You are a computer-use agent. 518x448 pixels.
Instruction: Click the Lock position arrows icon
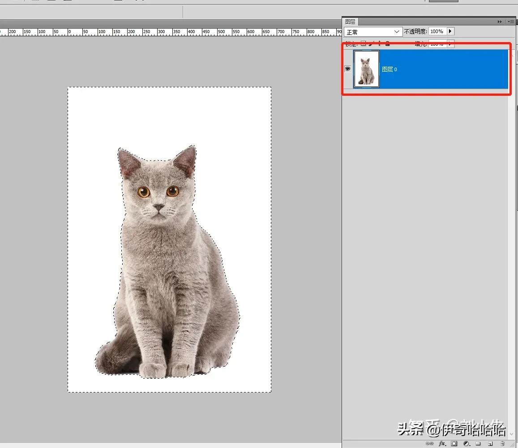379,43
